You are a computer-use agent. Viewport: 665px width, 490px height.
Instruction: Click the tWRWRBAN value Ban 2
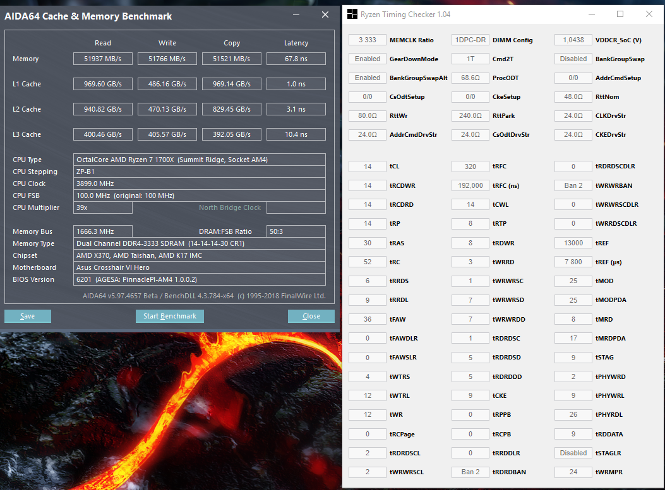(573, 185)
